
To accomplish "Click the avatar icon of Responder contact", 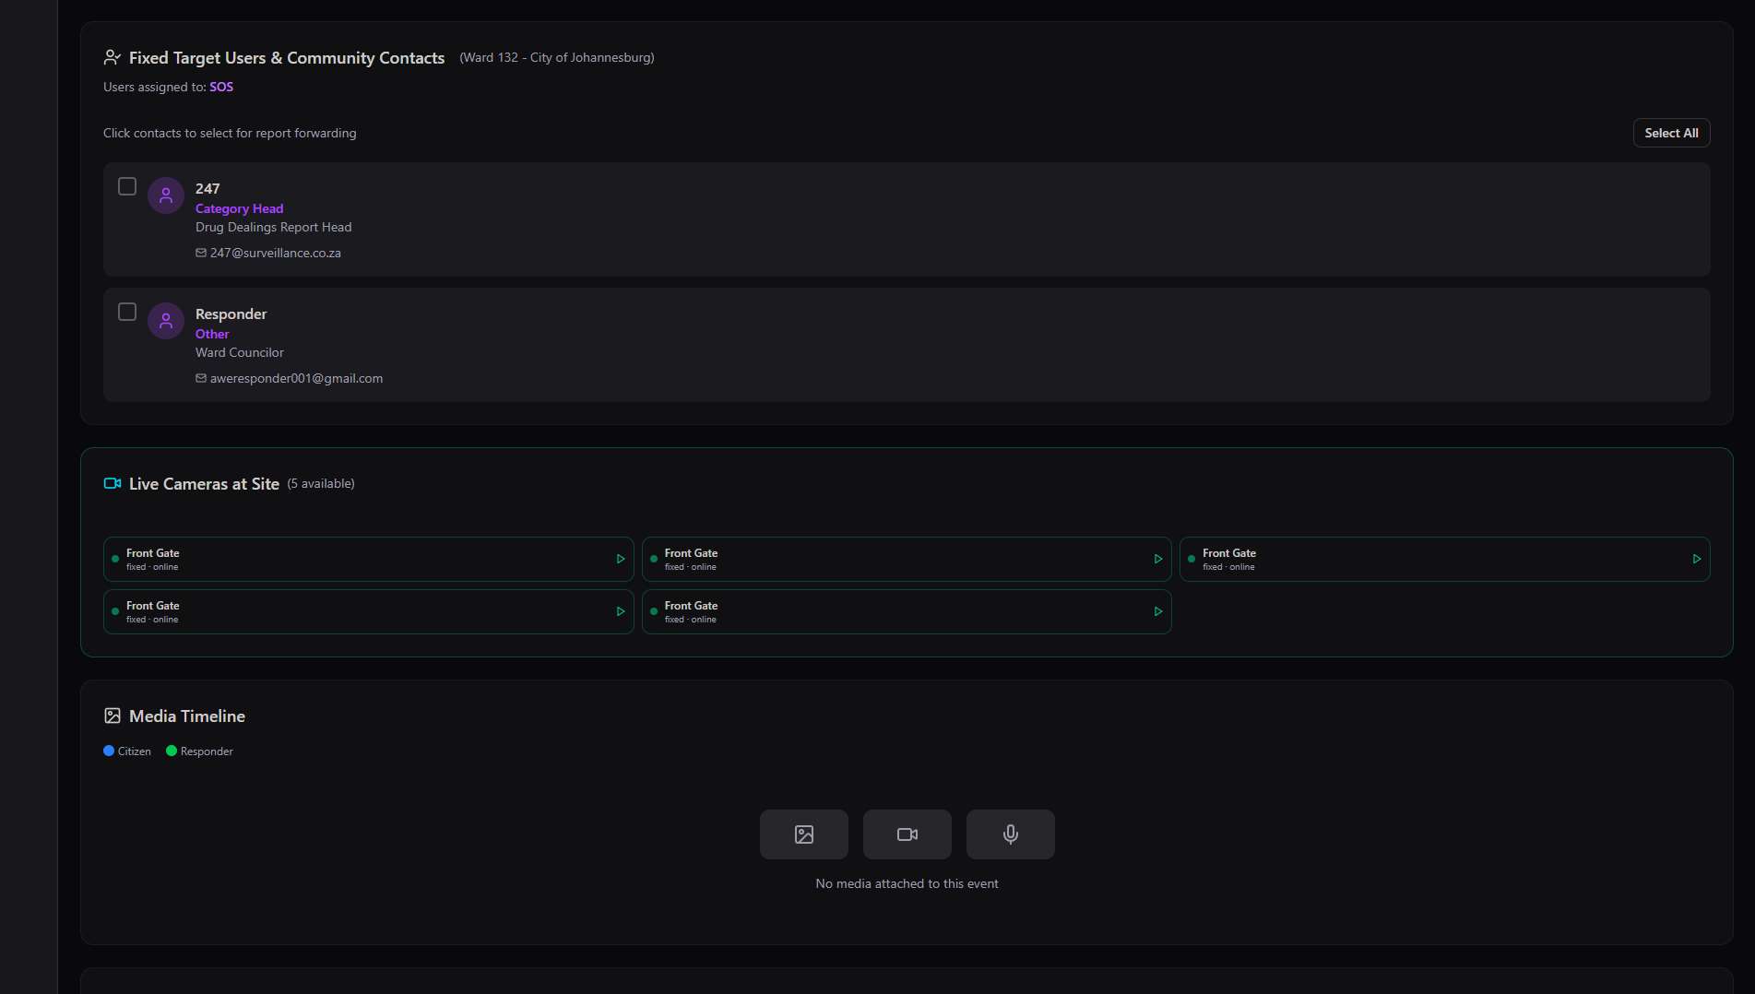I will point(166,321).
